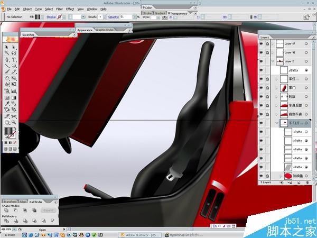Select the Scale tool

coord(14,78)
